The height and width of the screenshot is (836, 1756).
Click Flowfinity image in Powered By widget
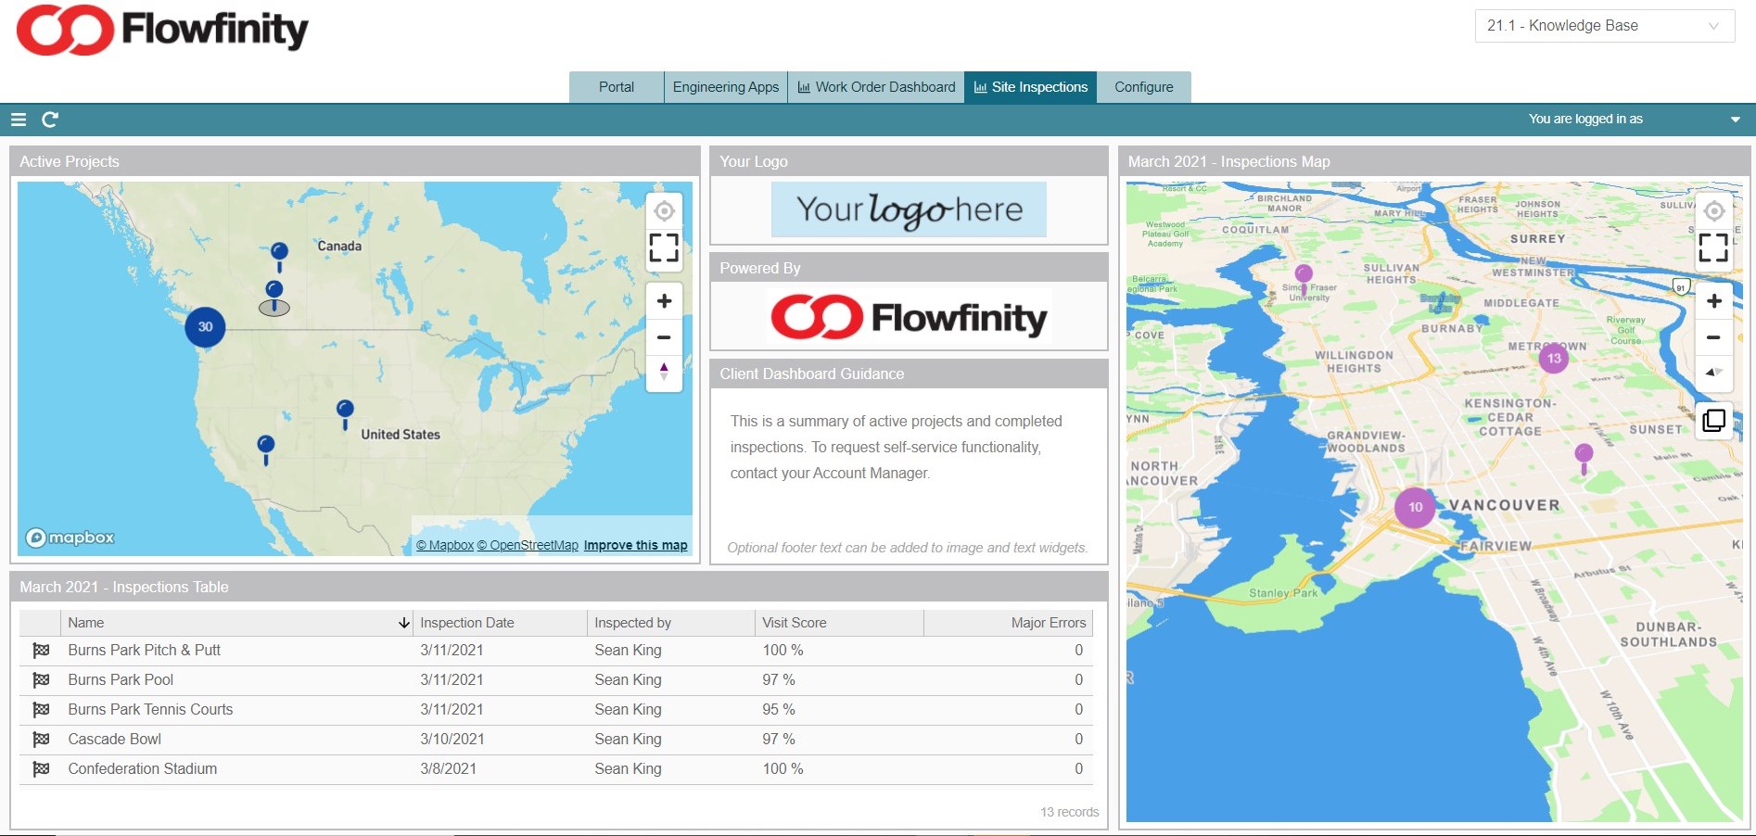909,318
